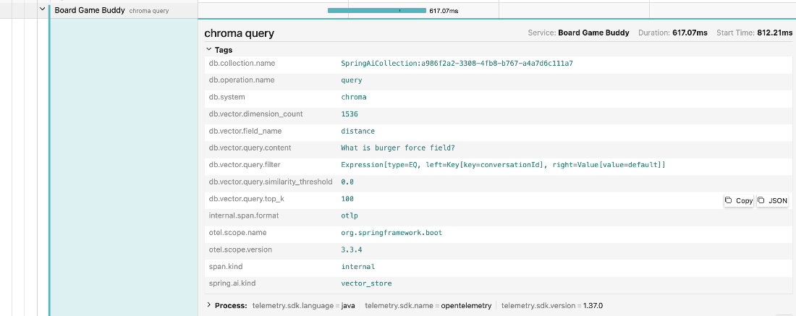The height and width of the screenshot is (316, 796).
Task: Click the db.vector.query.similarity_threshold key
Action: [x=271, y=182]
